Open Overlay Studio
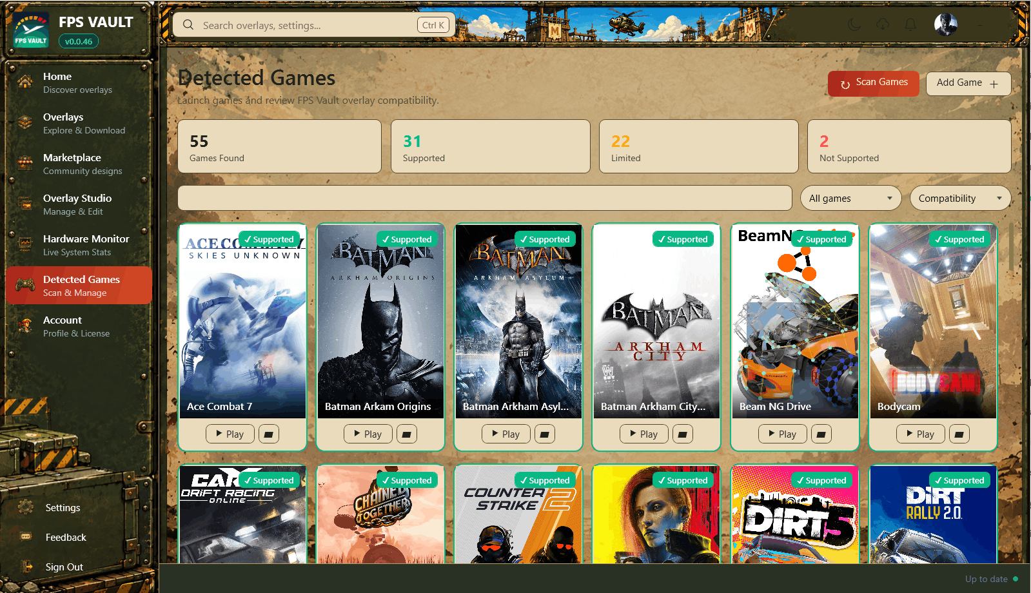The width and height of the screenshot is (1031, 593). (79, 204)
